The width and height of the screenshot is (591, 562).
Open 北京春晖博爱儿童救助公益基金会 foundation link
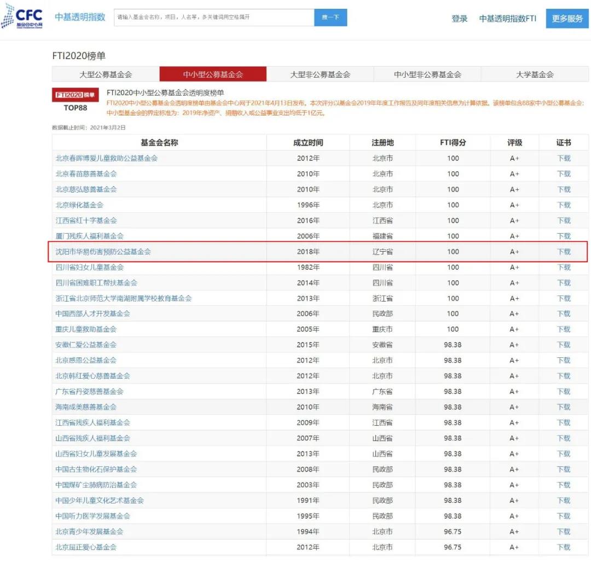click(x=107, y=158)
